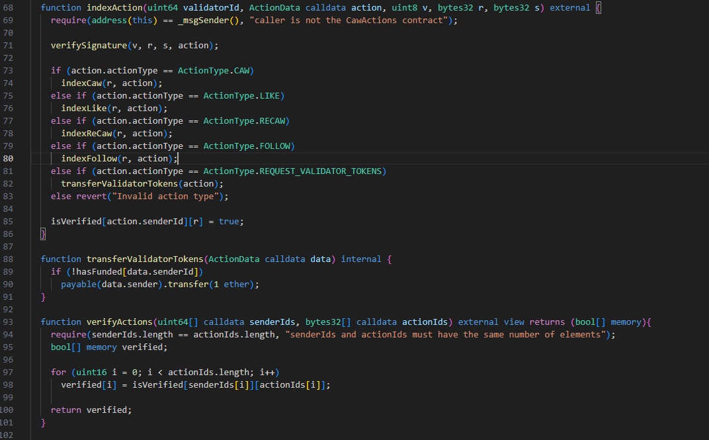Image resolution: width=709 pixels, height=440 pixels.
Task: Click ActionType.FOLLOW on line 79
Action: click(247, 146)
